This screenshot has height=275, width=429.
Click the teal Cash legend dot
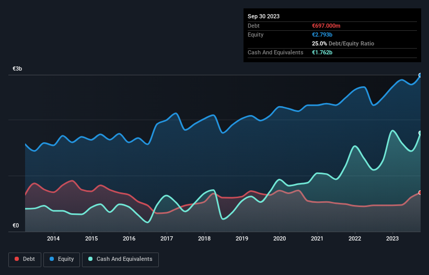tap(90, 259)
